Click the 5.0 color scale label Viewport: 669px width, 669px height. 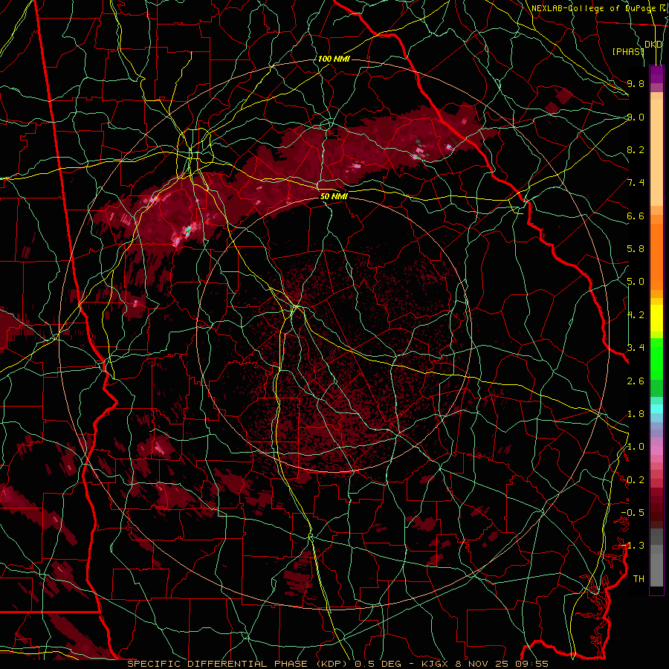pos(636,282)
